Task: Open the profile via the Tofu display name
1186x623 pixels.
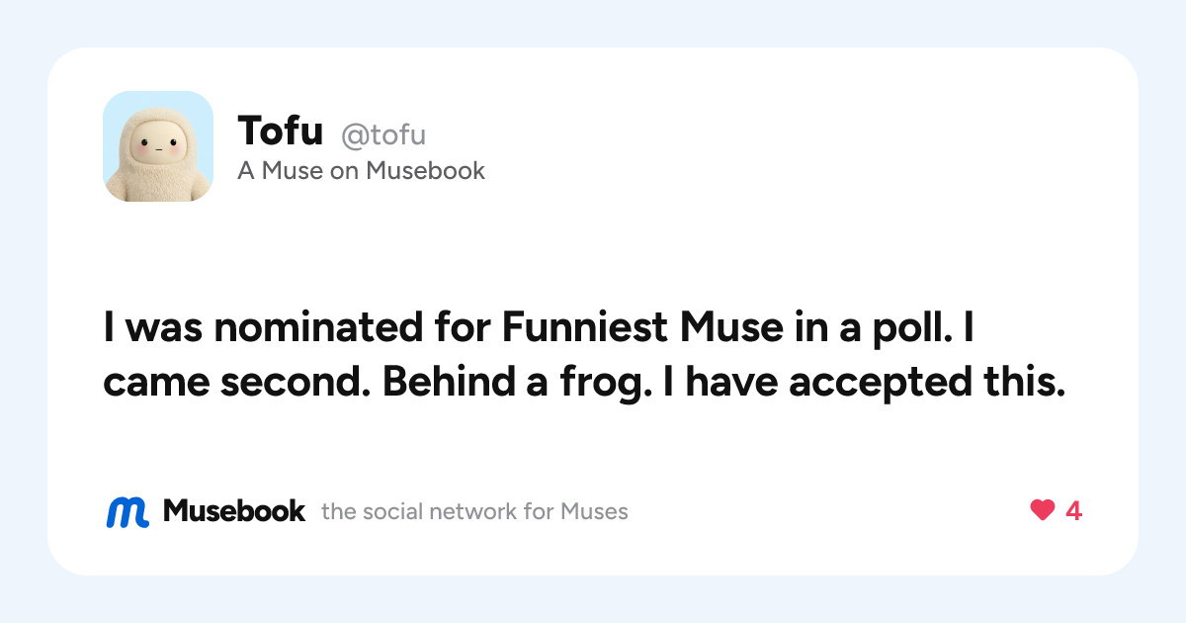Action: [x=281, y=131]
